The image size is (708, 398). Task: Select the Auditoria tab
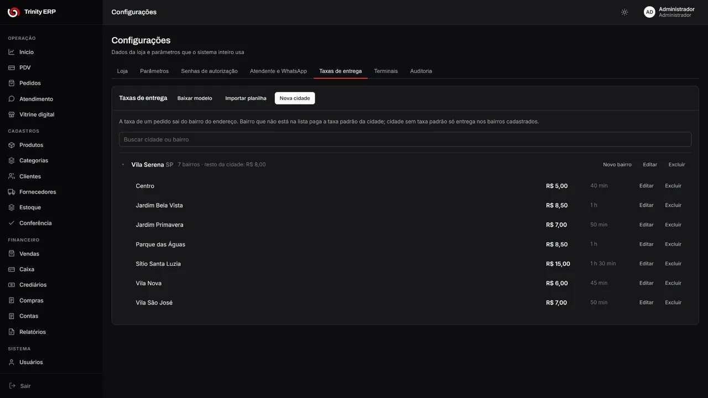tap(421, 71)
